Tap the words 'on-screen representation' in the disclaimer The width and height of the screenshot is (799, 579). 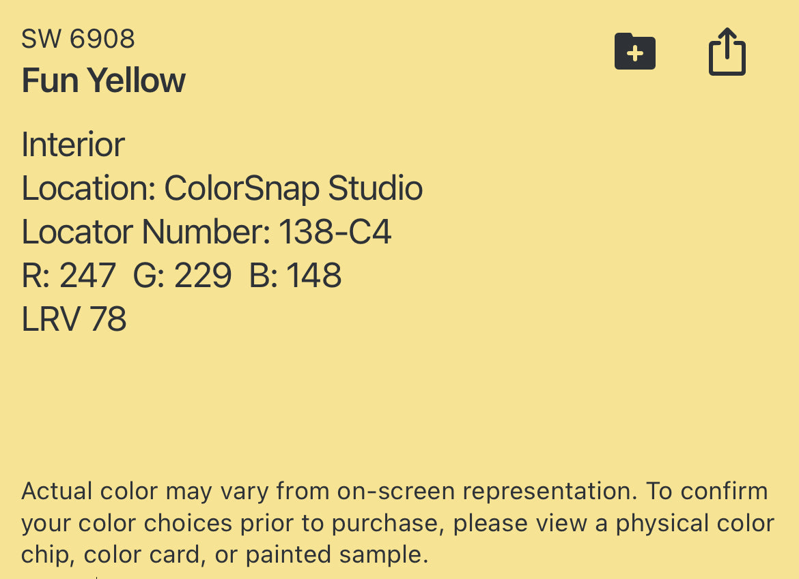(487, 491)
